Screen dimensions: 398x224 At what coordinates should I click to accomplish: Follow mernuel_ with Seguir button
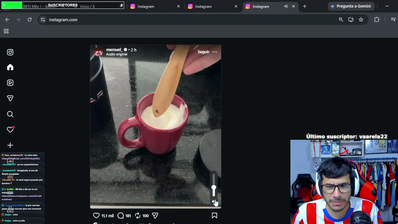(204, 52)
